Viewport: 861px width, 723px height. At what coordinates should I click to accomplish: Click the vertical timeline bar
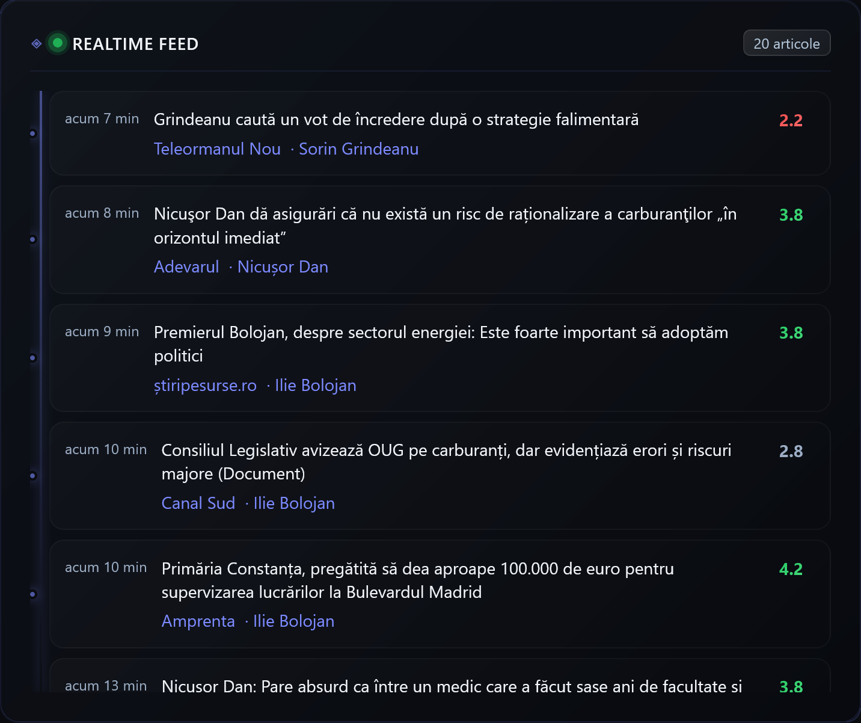pyautogui.click(x=40, y=361)
